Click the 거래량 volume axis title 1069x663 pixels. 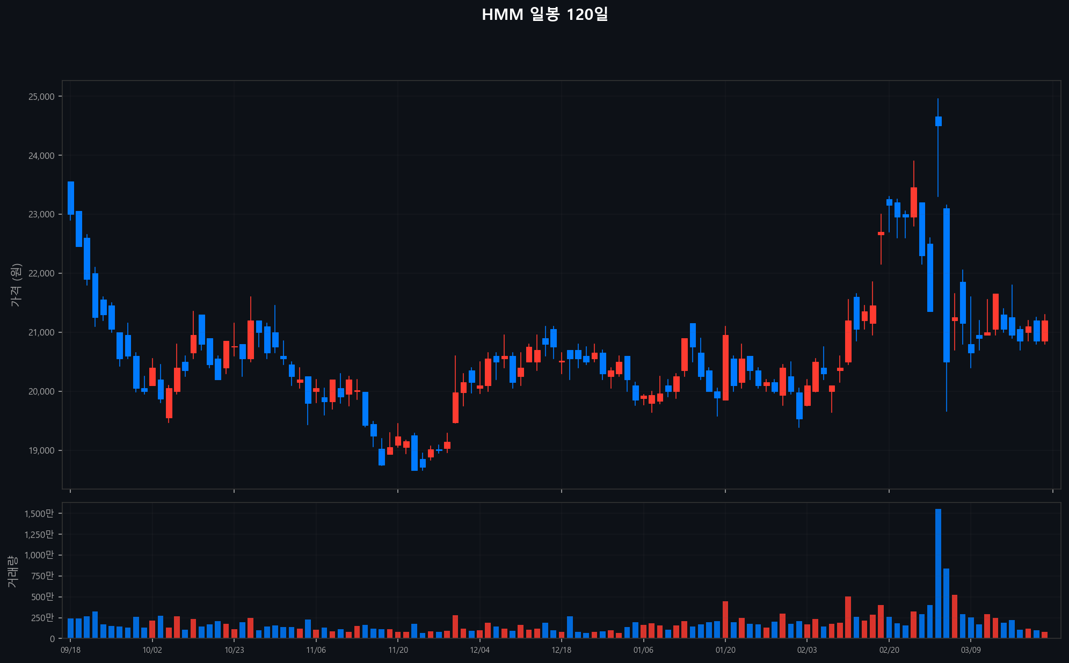[x=12, y=571]
